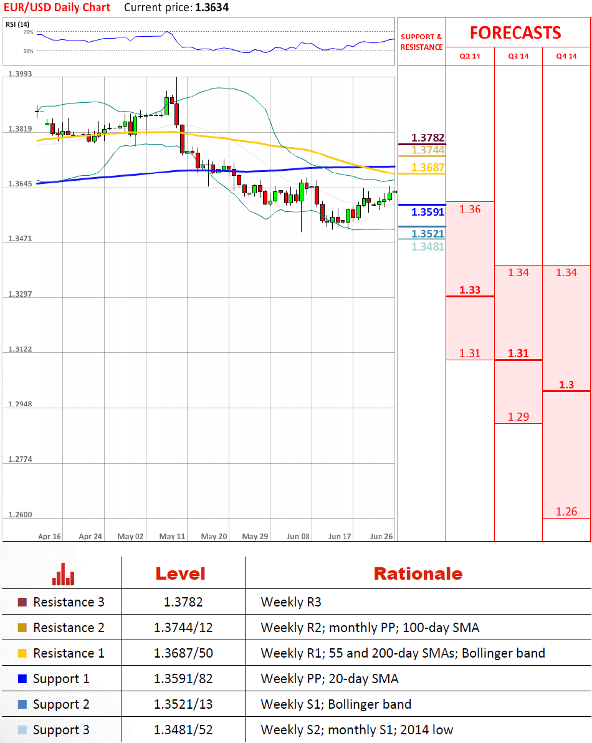
Task: Click the 'Level' table column header
Action: click(x=181, y=574)
